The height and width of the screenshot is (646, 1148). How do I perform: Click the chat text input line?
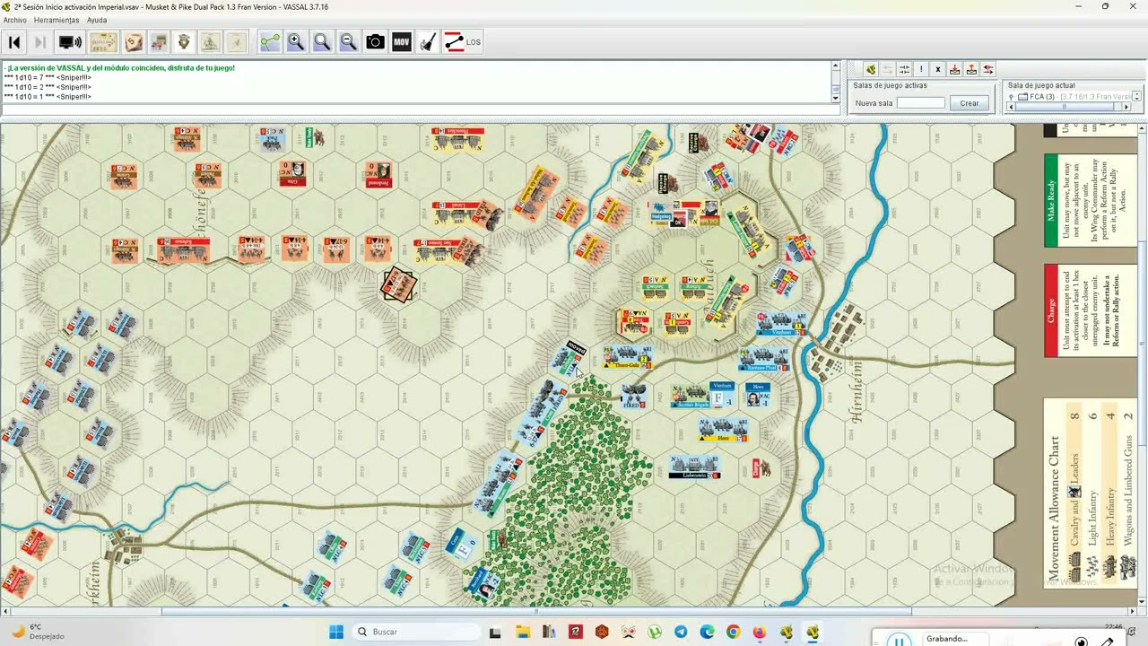[x=420, y=110]
